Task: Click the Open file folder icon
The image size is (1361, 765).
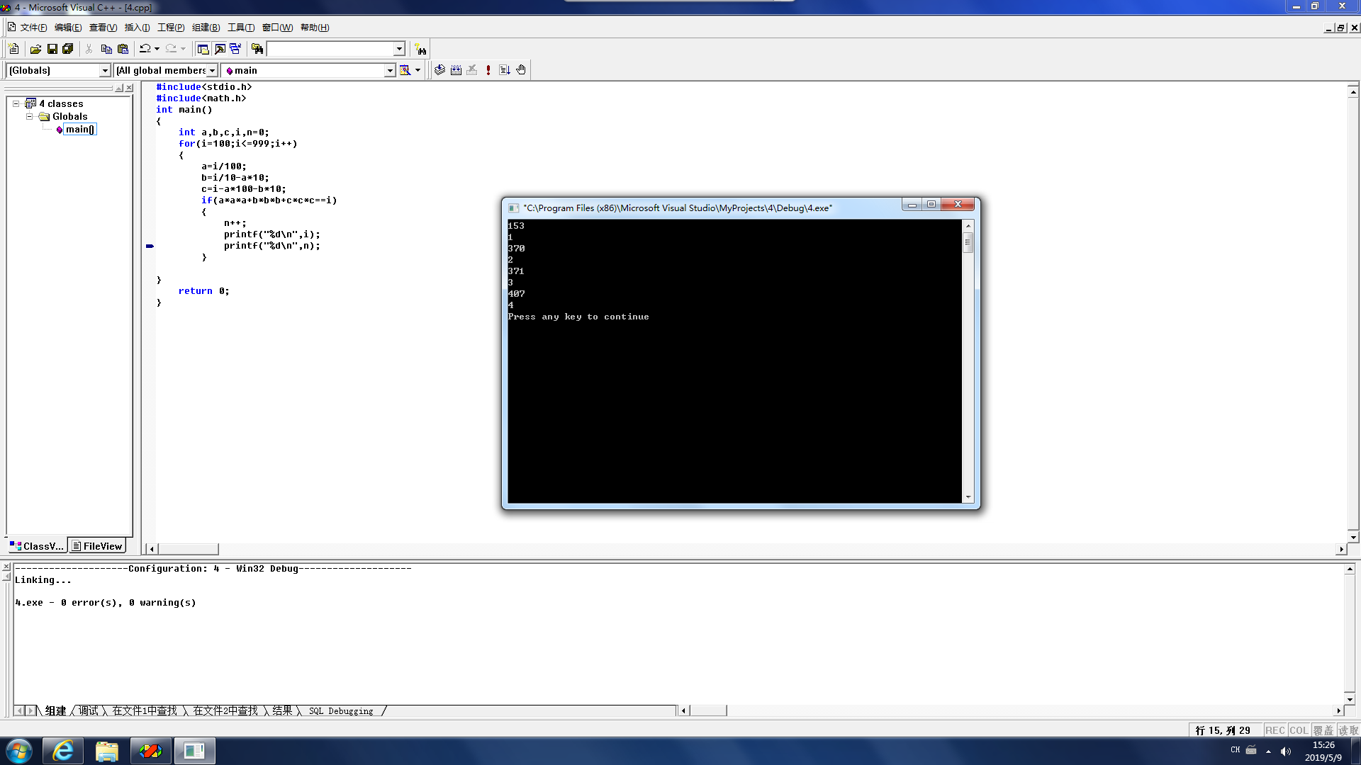Action: 35,49
